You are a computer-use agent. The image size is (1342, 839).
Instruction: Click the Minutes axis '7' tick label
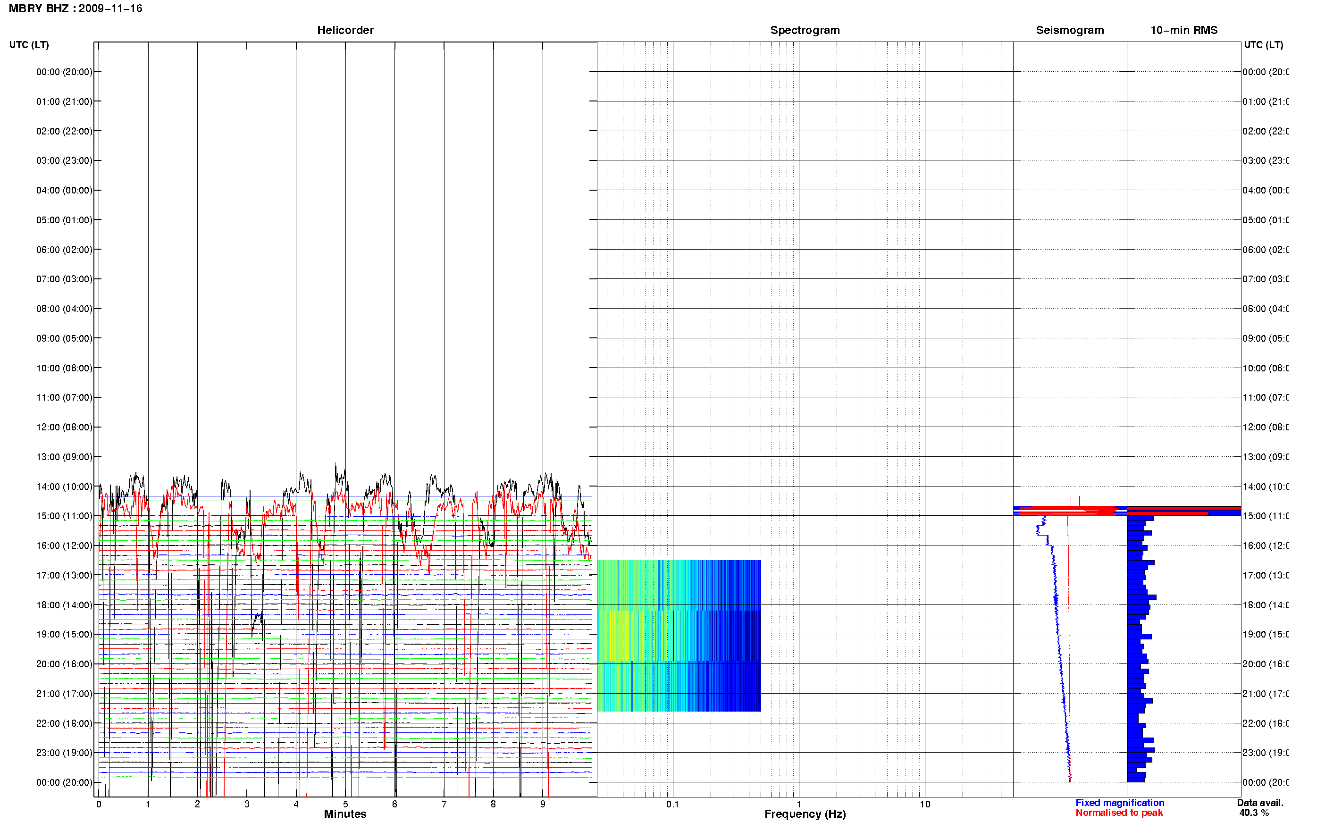(x=444, y=804)
